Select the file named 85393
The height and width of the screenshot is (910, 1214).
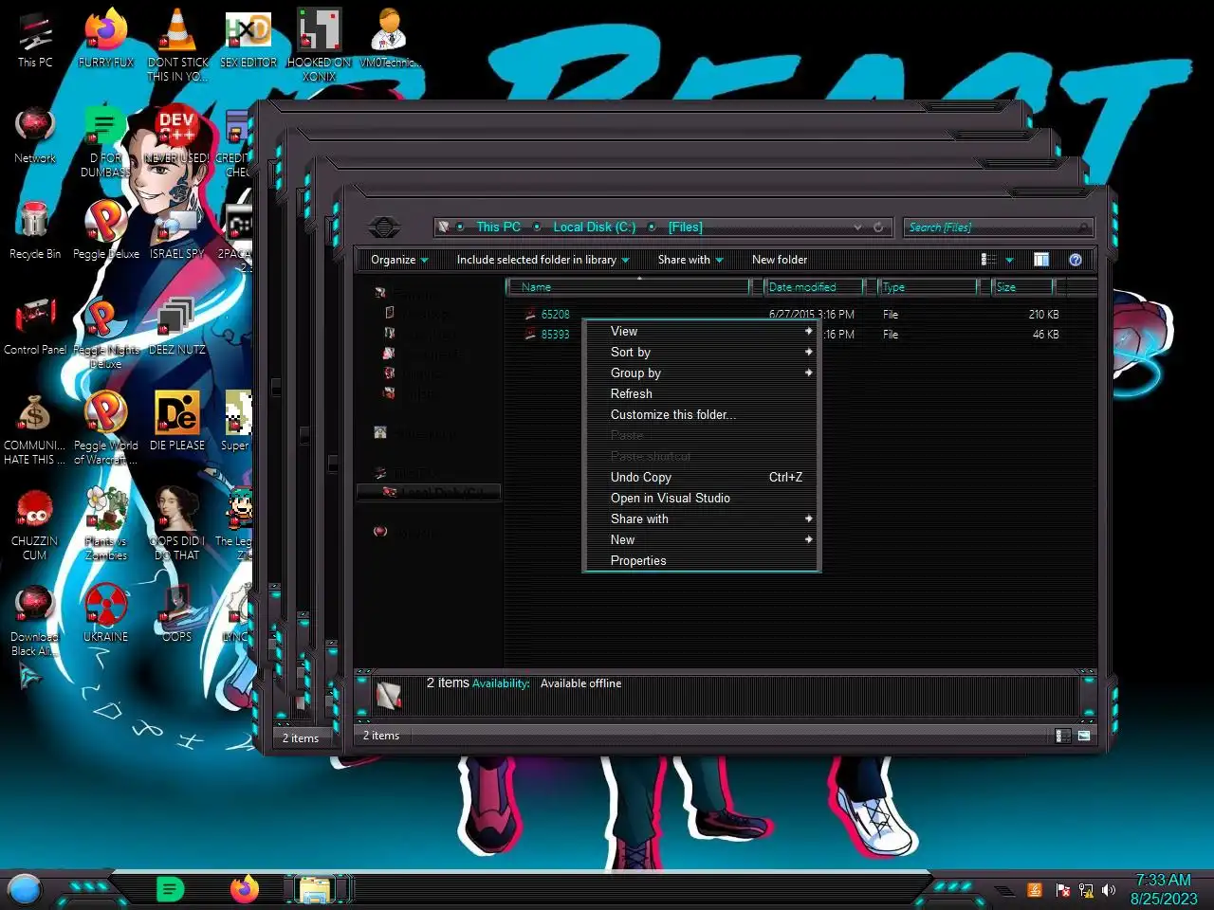pos(555,335)
